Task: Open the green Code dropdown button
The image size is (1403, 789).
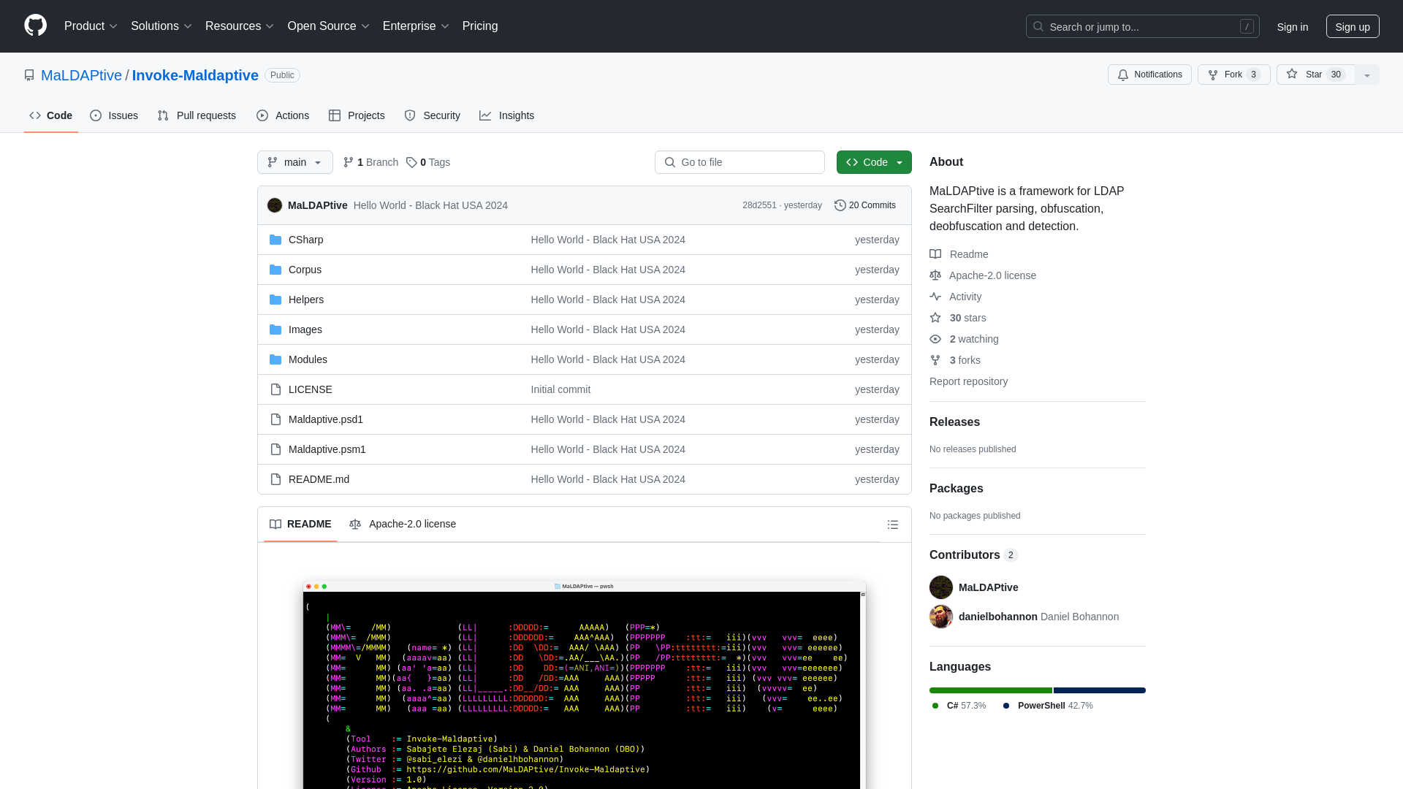Action: click(874, 162)
